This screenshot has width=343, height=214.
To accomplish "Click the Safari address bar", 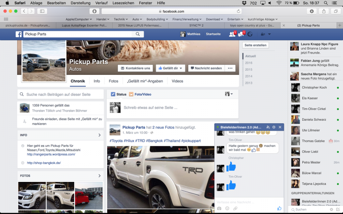I will (171, 11).
